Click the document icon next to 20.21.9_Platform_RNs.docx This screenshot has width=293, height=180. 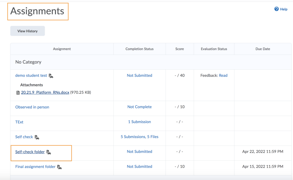[18, 93]
